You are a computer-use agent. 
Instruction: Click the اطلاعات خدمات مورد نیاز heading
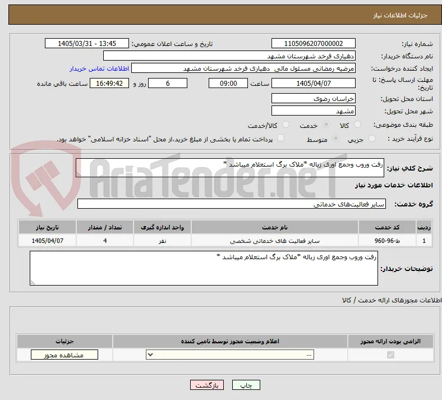coord(394,185)
